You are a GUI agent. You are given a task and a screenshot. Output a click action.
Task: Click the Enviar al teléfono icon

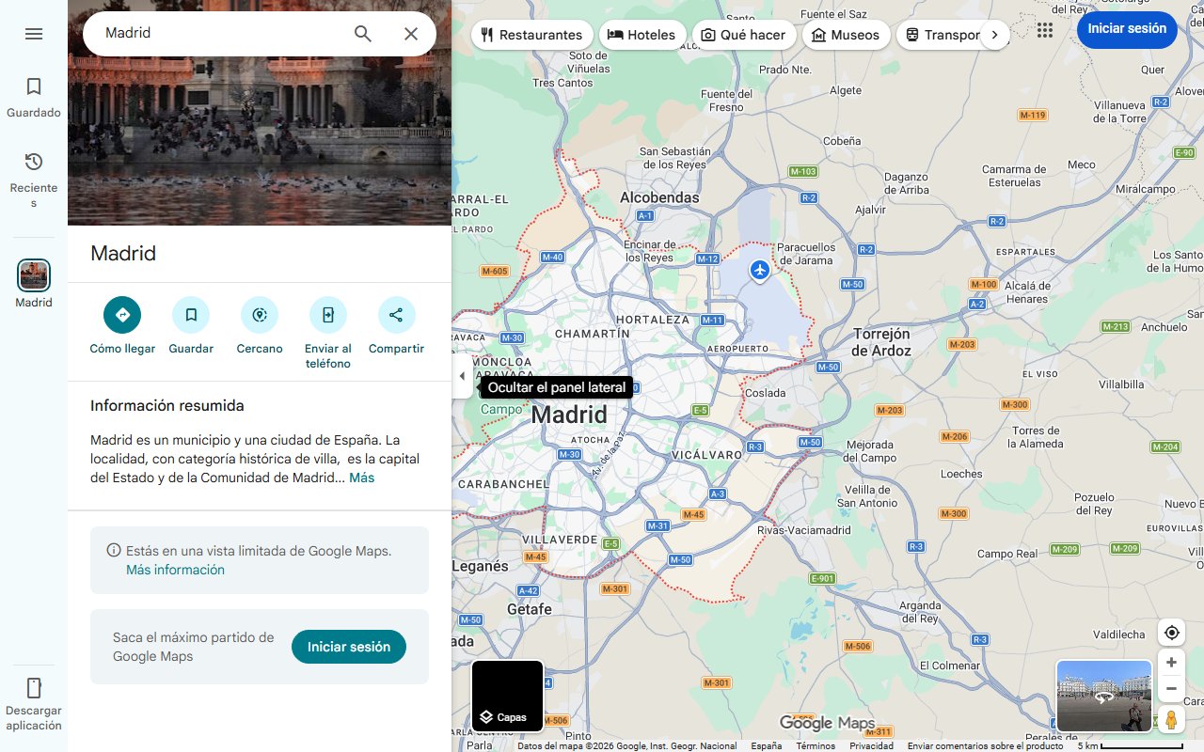coord(327,315)
